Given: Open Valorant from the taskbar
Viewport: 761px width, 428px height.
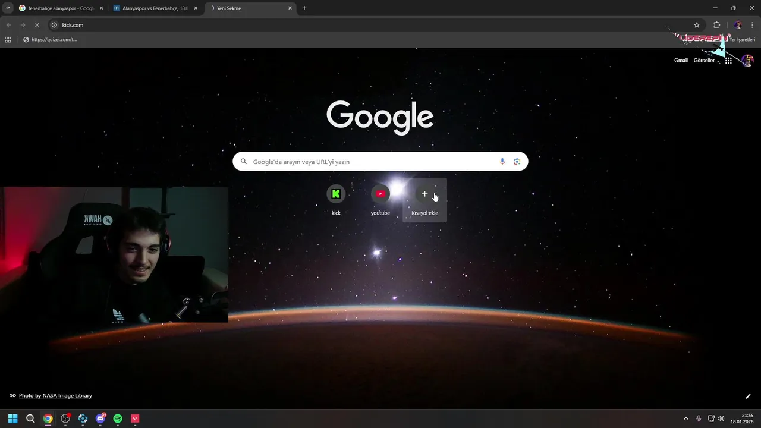Looking at the screenshot, I should click(136, 418).
